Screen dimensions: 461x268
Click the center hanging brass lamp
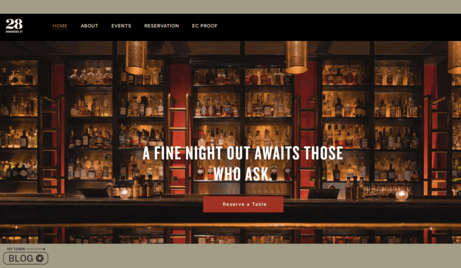[296, 57]
